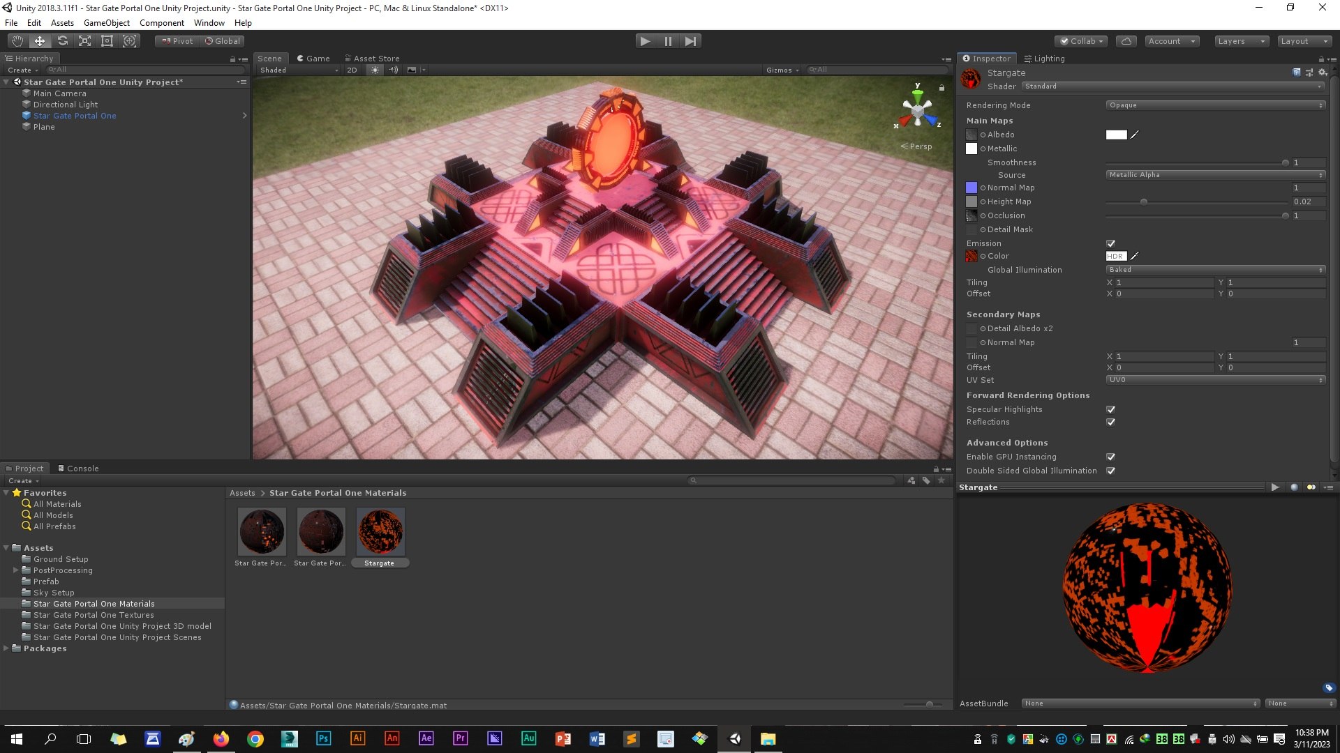Image resolution: width=1340 pixels, height=753 pixels.
Task: Select the Stargate material thumbnail
Action: coord(380,531)
